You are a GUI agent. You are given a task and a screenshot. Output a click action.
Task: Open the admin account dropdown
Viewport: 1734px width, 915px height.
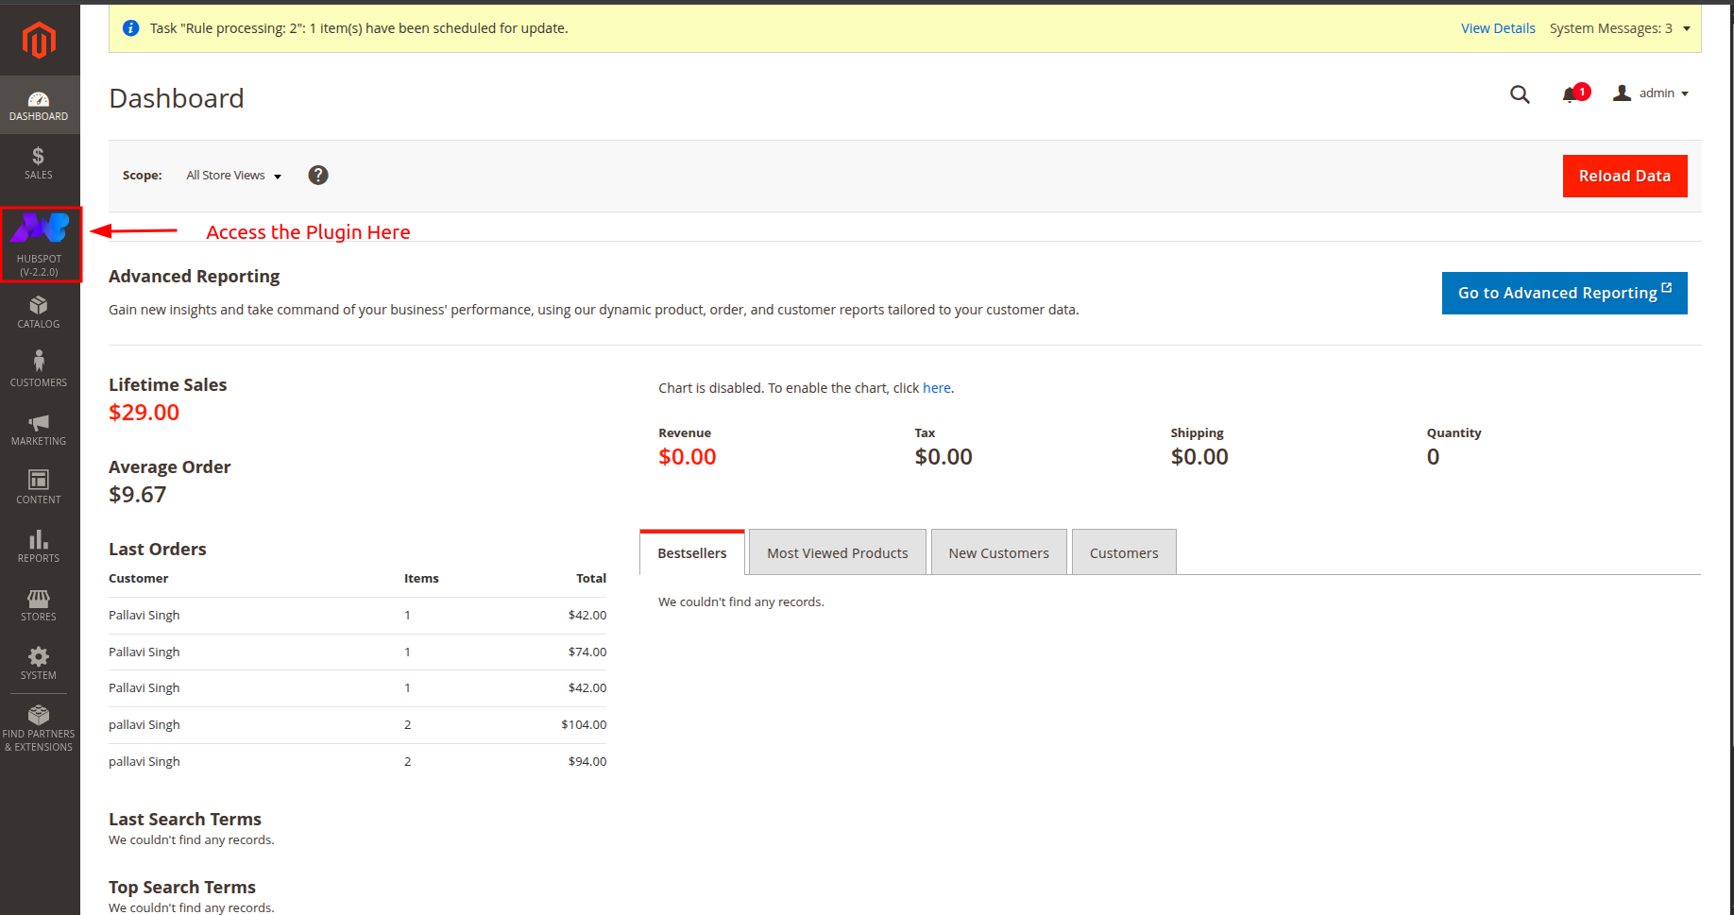tap(1652, 93)
